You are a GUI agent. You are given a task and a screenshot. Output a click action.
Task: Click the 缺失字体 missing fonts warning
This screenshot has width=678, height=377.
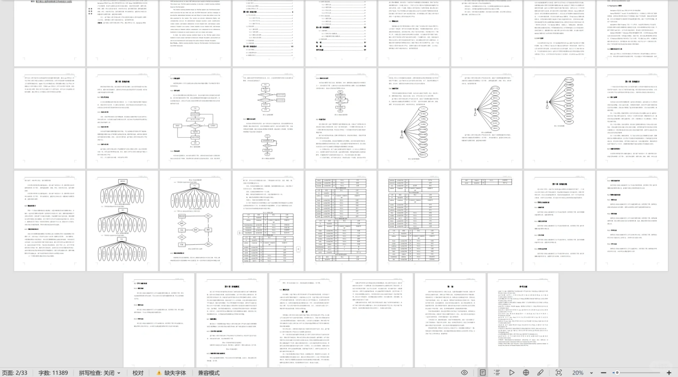[171, 373]
